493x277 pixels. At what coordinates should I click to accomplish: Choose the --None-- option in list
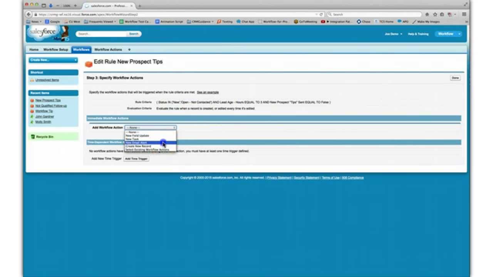point(151,132)
